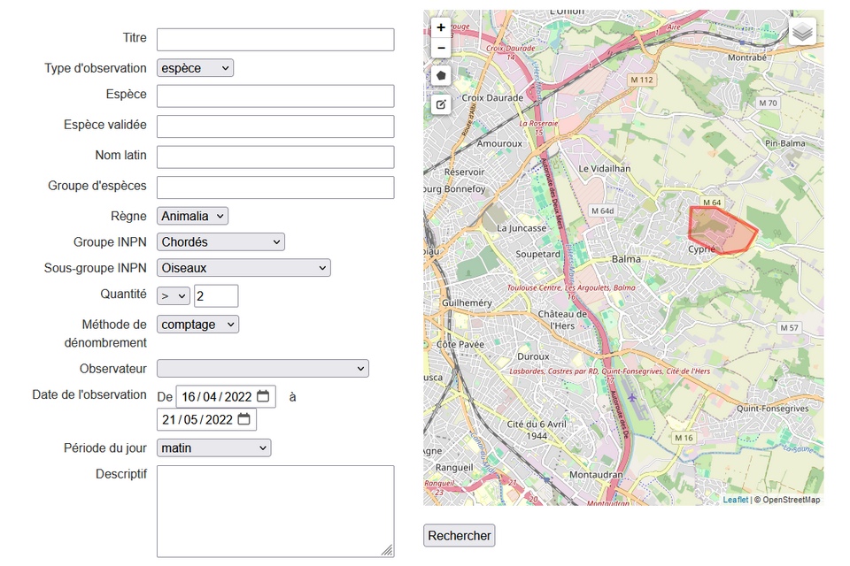Select the draw polygon tool
850x566 pixels.
coord(441,76)
